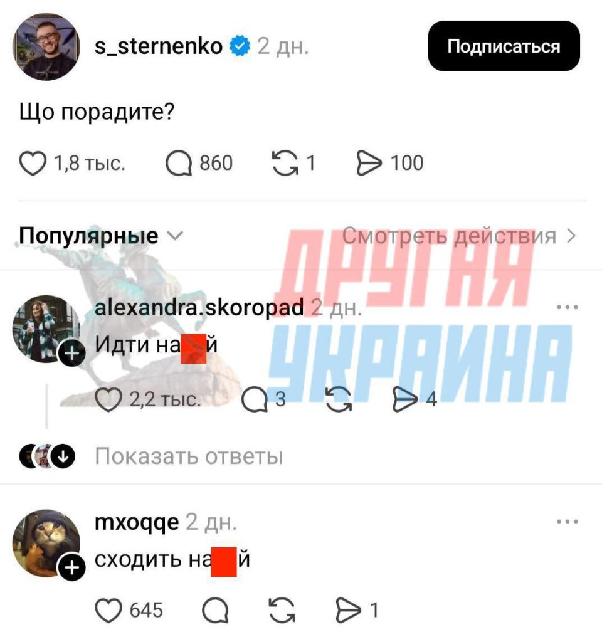
Task: Like the s_sternenko post with the heart icon
Action: [33, 164]
